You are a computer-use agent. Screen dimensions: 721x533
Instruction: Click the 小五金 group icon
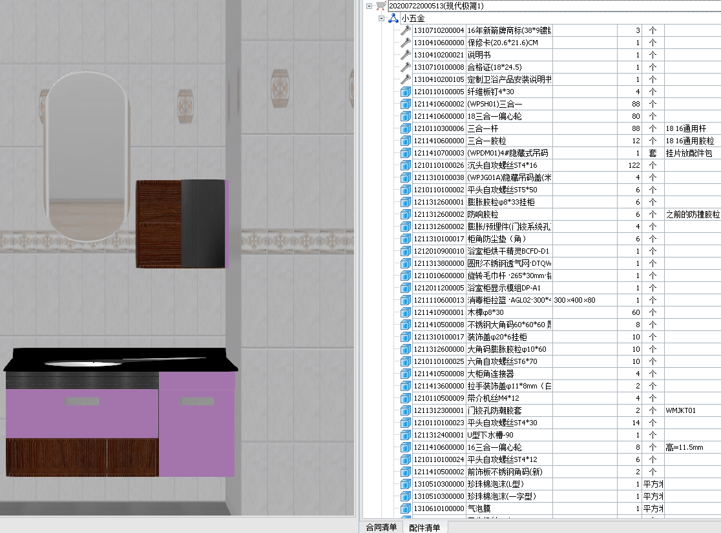tap(393, 19)
